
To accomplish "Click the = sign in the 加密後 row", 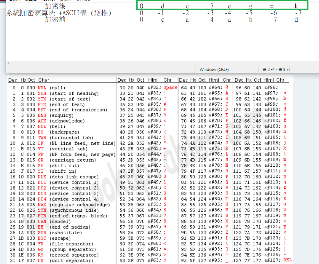I will [272, 6].
